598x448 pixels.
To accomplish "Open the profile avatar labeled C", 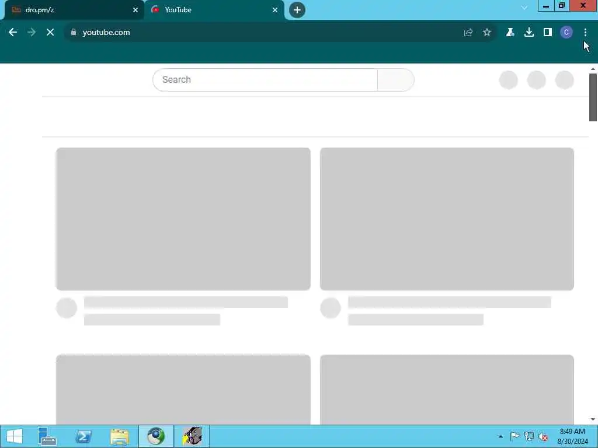I will pos(566,33).
